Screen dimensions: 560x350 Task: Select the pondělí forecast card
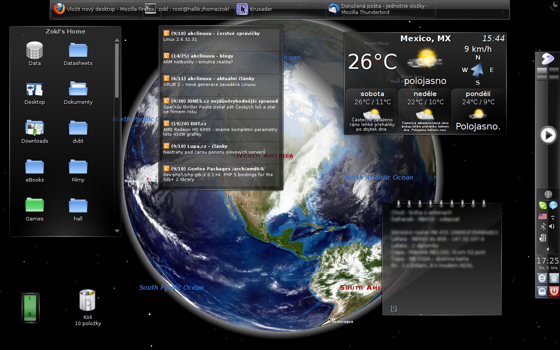click(478, 111)
